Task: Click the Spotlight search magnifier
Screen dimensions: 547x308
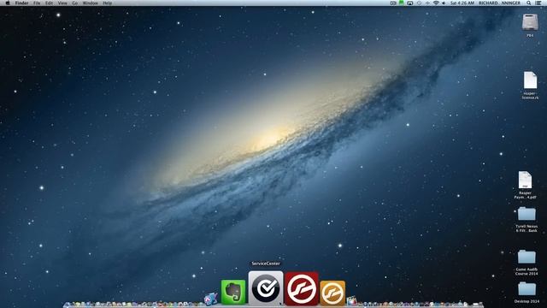Action: (529, 3)
